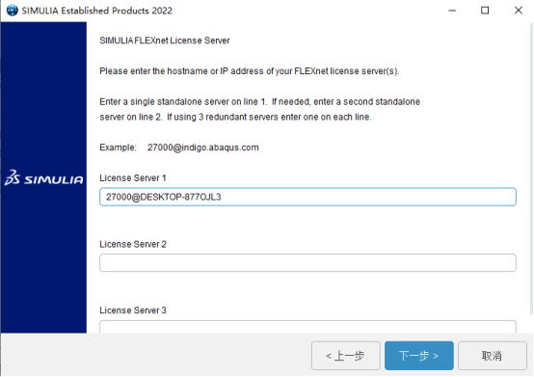Maximize the SIMULIA installer window
The width and height of the screenshot is (534, 377).
(x=485, y=11)
